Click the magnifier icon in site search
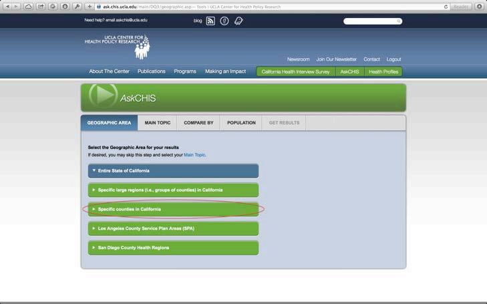The width and height of the screenshot is (487, 304). (398, 21)
